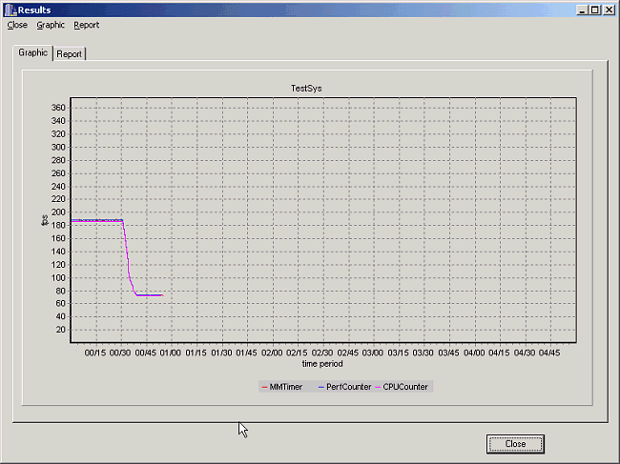
Task: Click the TestSys chart title
Action: [306, 89]
